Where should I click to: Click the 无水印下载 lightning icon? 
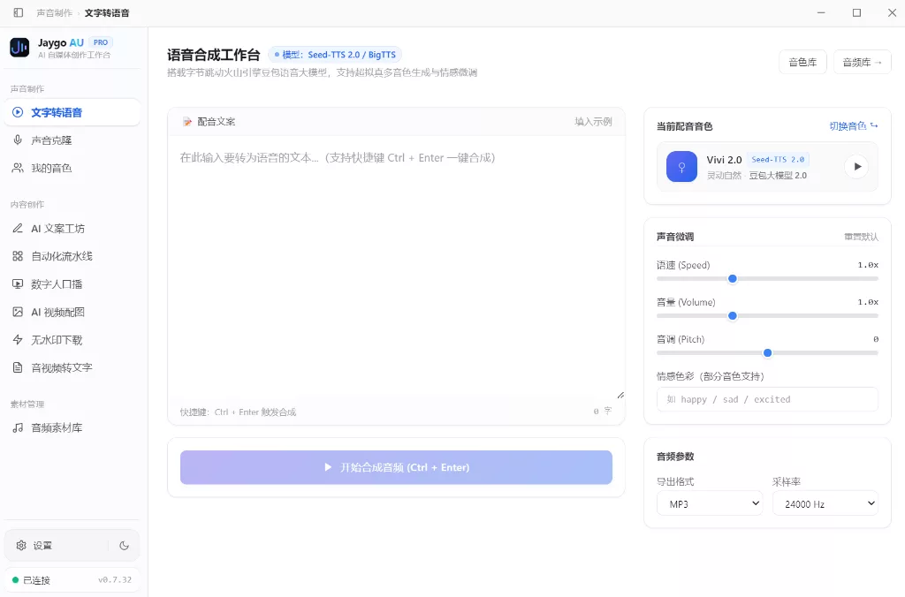click(18, 340)
